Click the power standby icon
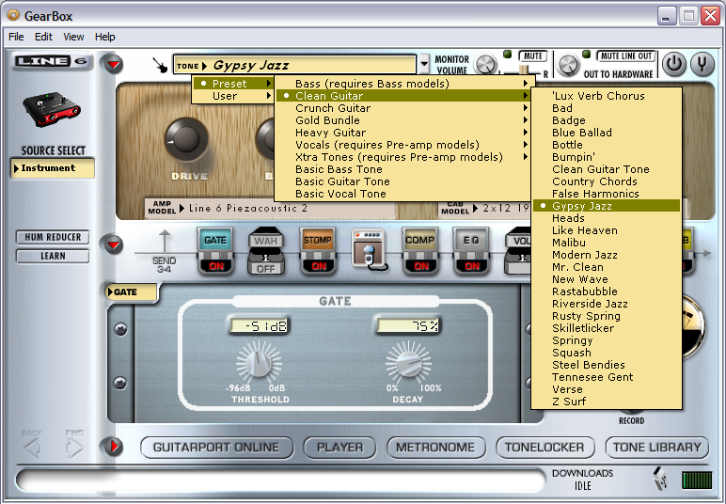The width and height of the screenshot is (726, 504). 673,64
